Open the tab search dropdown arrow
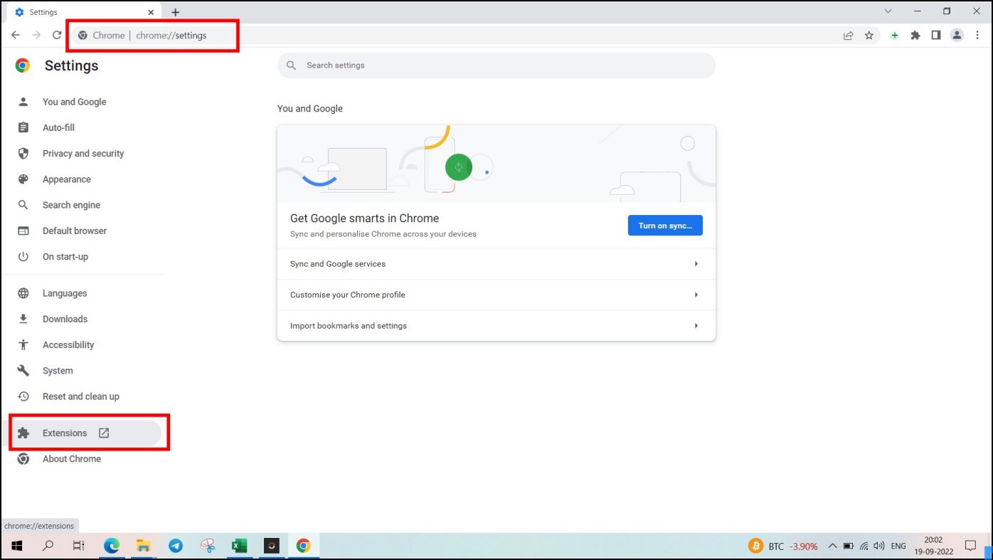Image resolution: width=993 pixels, height=560 pixels. 888,11
